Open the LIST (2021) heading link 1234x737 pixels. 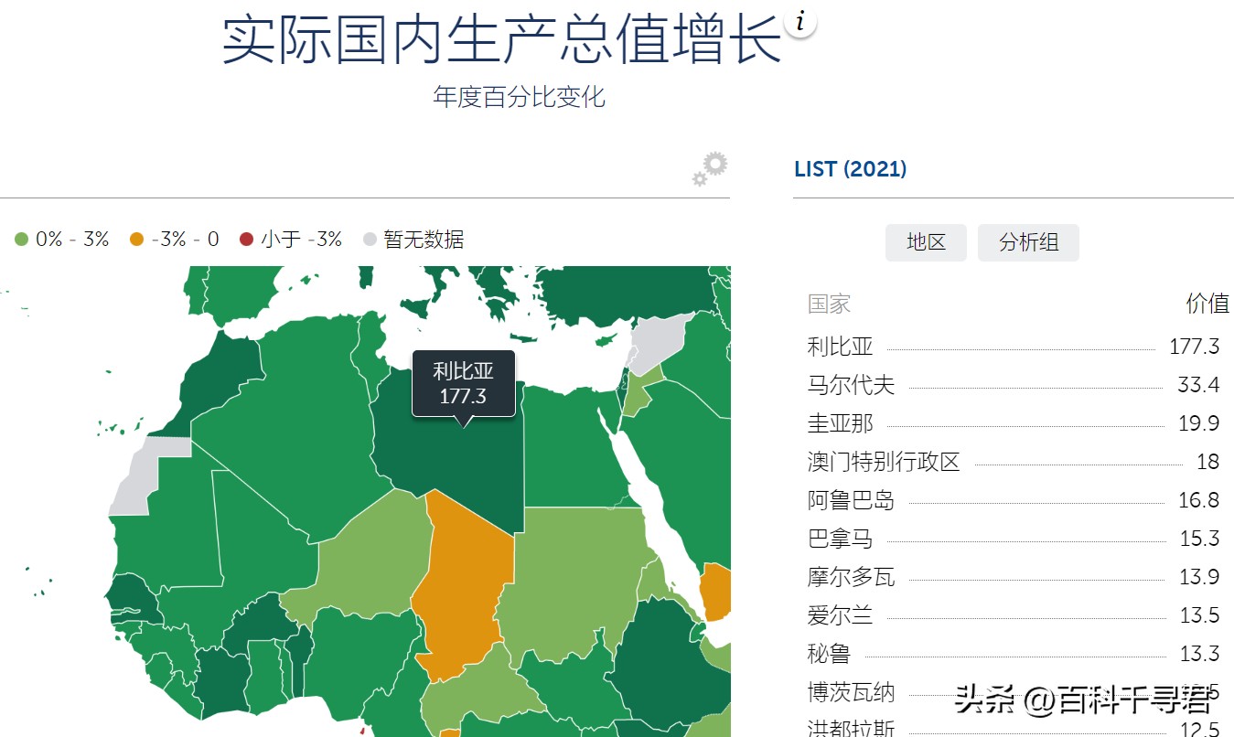coord(850,169)
